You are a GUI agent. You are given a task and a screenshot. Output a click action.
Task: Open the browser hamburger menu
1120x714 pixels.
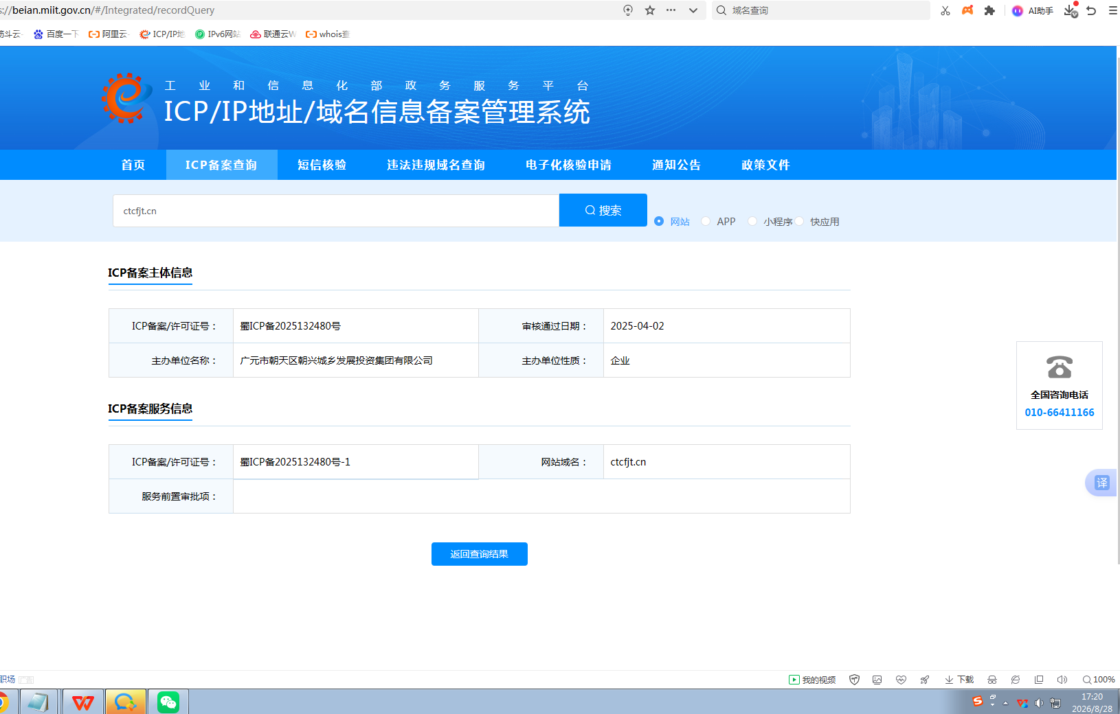pos(1112,10)
